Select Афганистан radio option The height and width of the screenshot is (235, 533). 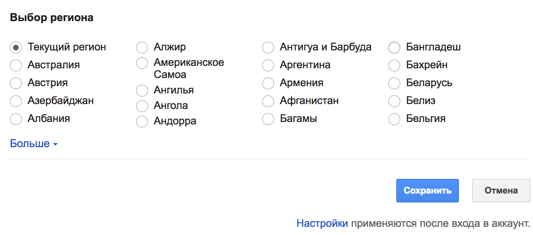click(268, 101)
